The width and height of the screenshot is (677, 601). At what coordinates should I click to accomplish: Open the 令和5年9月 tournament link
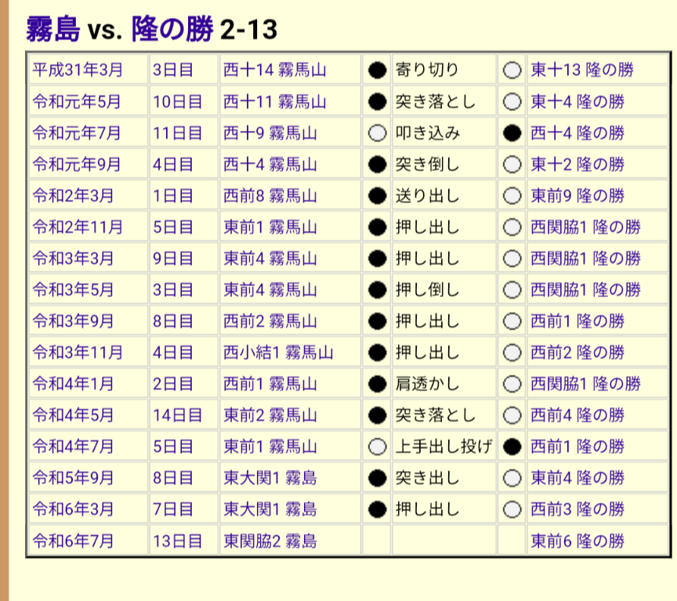click(x=73, y=478)
